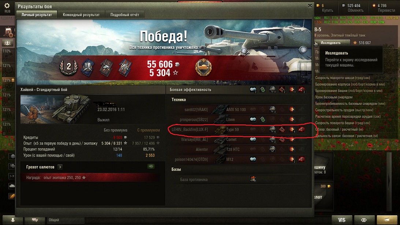
Task: Open the chat channels speech bubble icon
Action: point(35,220)
